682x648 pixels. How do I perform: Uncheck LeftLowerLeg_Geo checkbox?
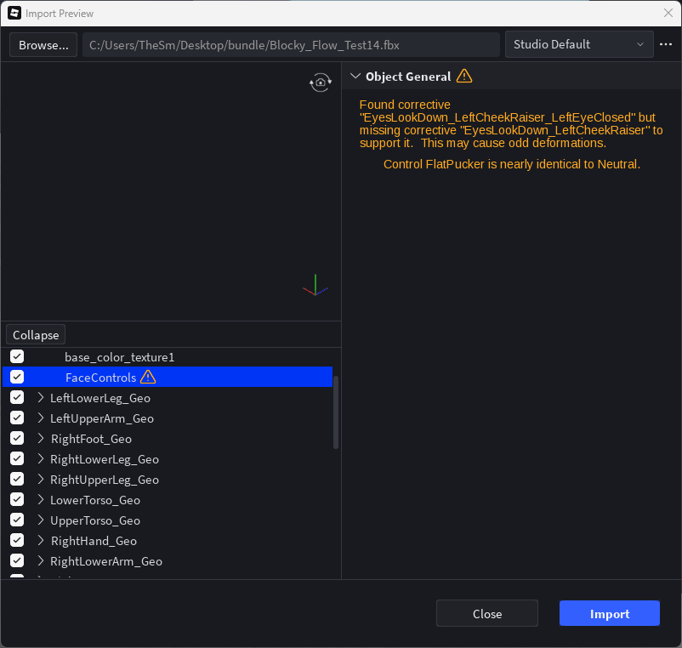(x=17, y=397)
